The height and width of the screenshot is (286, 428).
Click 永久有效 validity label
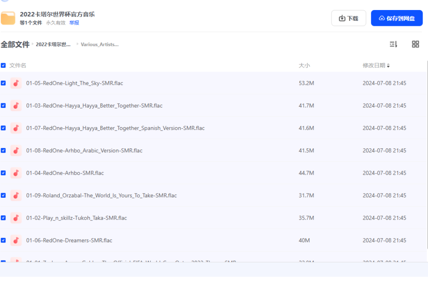point(56,23)
